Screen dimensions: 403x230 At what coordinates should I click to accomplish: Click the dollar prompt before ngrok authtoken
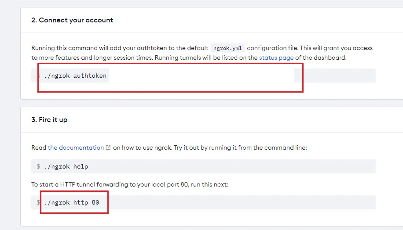39,75
